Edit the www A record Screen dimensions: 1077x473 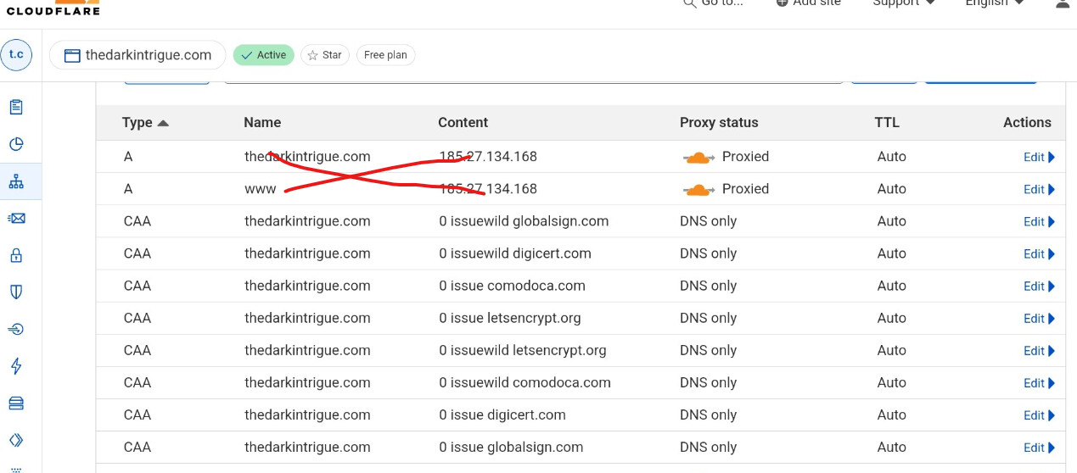tap(1039, 189)
